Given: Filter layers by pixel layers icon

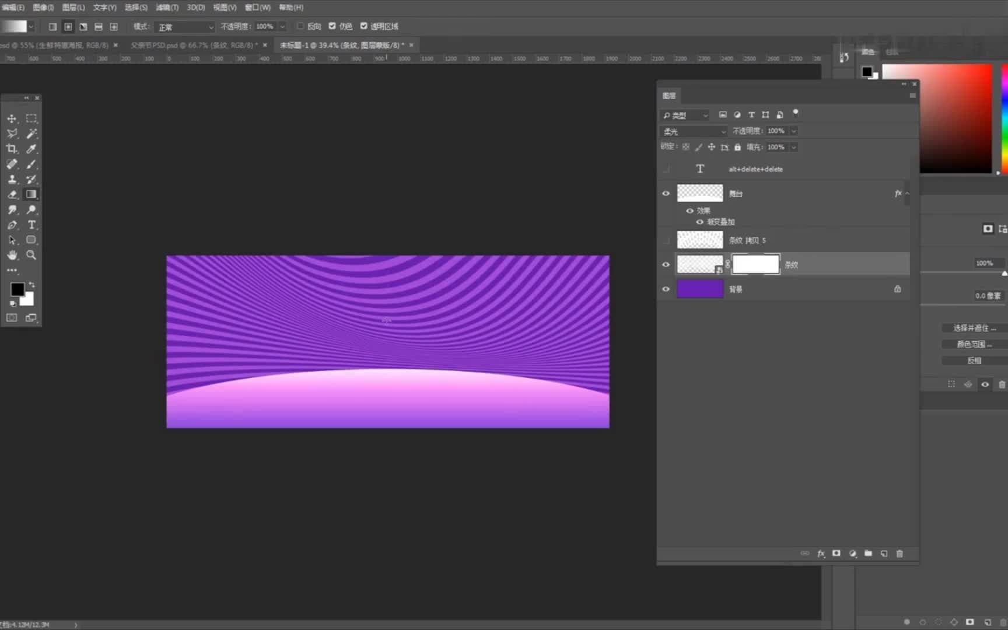Looking at the screenshot, I should [723, 115].
